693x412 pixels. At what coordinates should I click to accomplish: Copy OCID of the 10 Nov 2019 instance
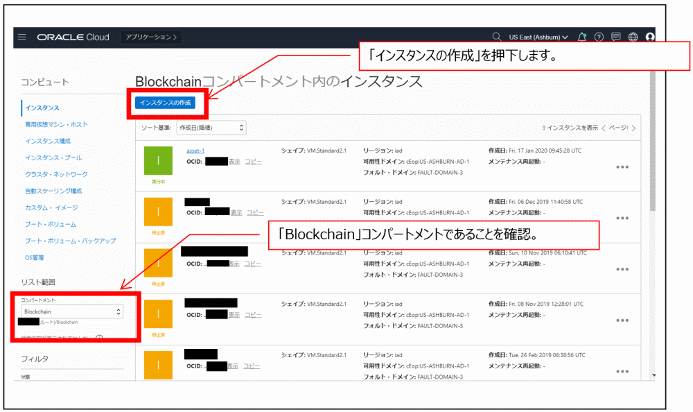click(253, 264)
